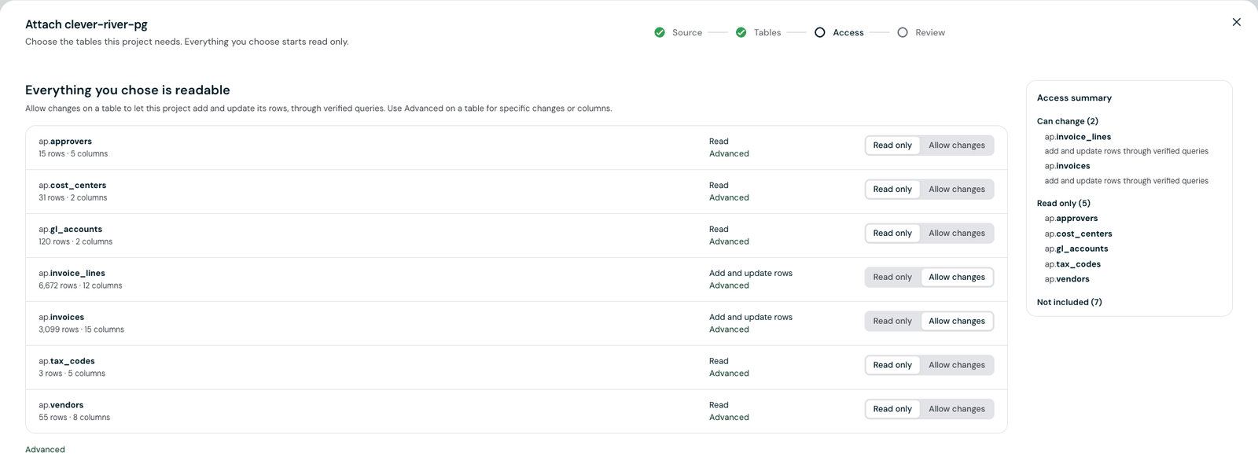The height and width of the screenshot is (464, 1258).
Task: Click ap.invoices table name in list
Action: coord(61,318)
